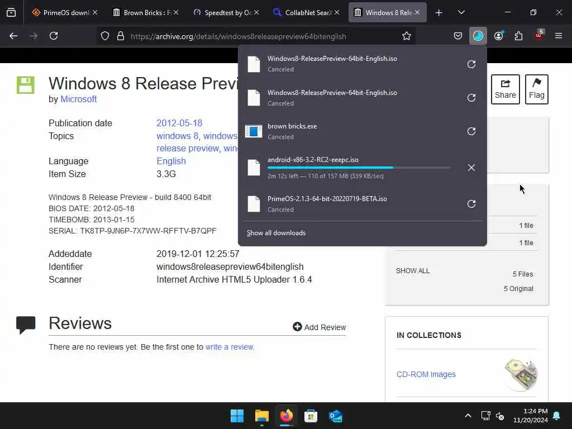
Task: Switch to the Brown Bricks tab
Action: [146, 13]
